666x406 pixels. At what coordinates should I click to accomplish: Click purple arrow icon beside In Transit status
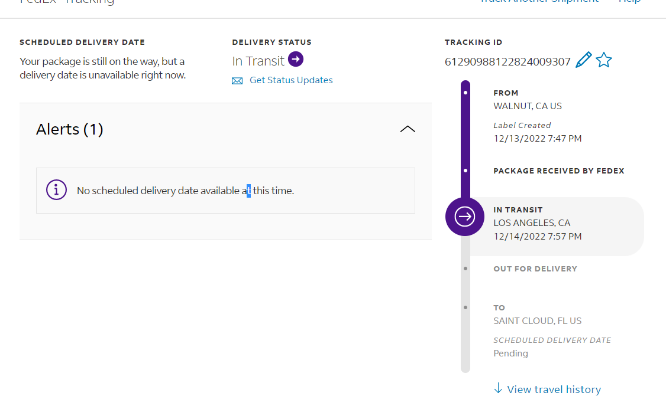pos(296,60)
